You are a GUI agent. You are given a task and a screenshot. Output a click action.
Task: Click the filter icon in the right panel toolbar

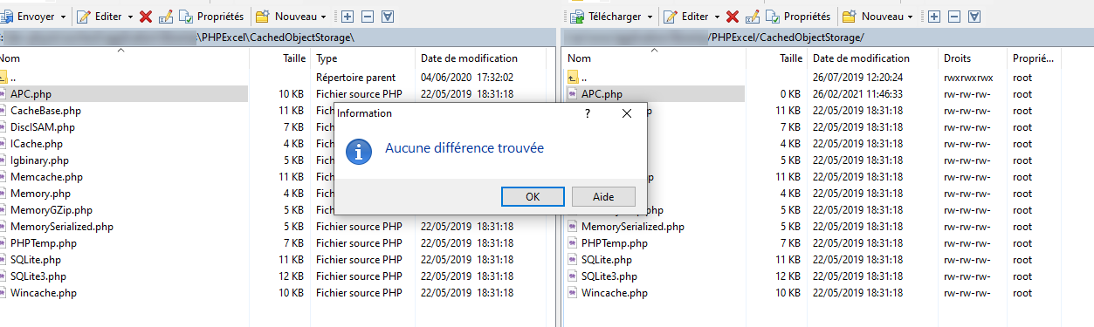[974, 17]
